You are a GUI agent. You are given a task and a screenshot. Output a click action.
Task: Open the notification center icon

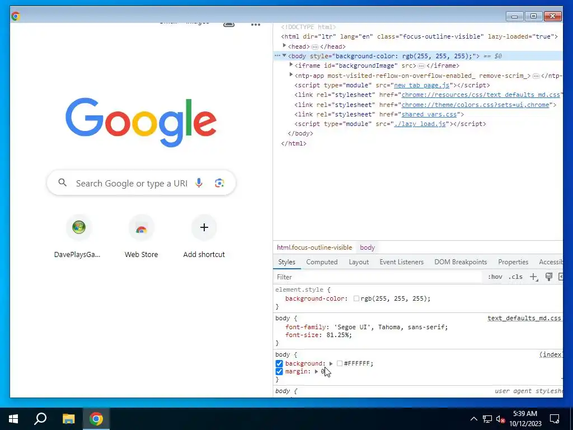pos(555,419)
